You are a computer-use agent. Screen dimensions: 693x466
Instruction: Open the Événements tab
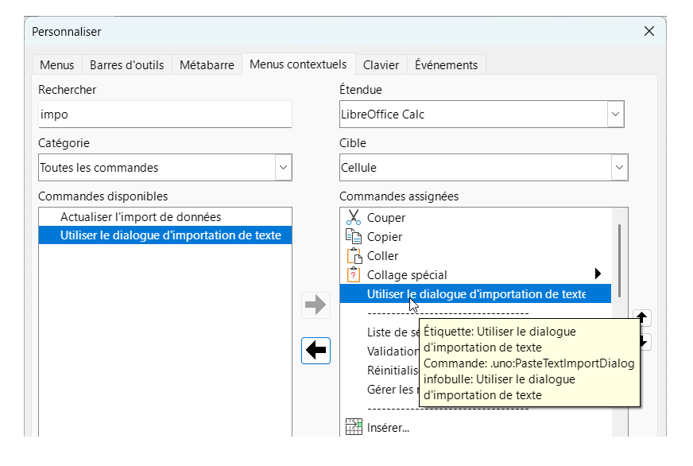[446, 65]
